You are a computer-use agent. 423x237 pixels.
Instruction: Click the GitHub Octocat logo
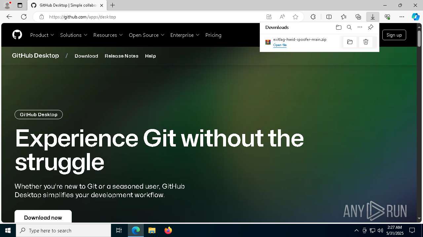point(17,35)
